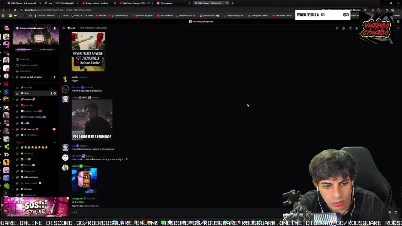The image size is (402, 226).
Task: Expand the Objetivo de mejora progress bar
Action: coord(35,50)
